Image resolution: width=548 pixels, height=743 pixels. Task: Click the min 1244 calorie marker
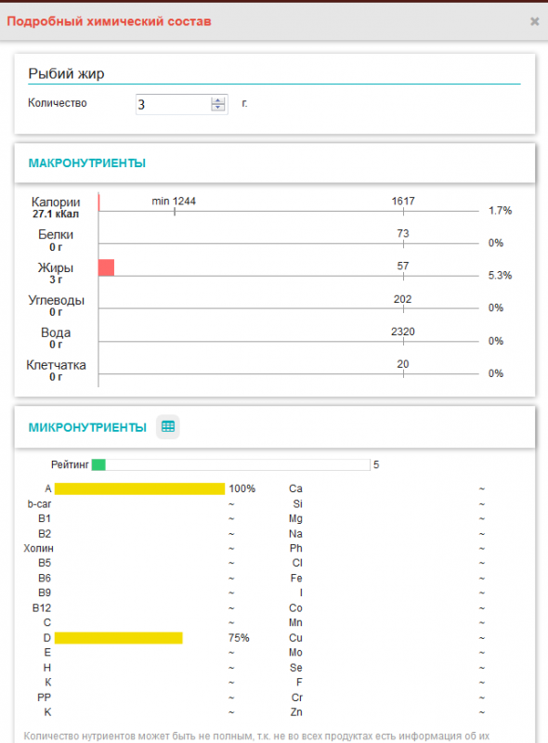click(174, 202)
